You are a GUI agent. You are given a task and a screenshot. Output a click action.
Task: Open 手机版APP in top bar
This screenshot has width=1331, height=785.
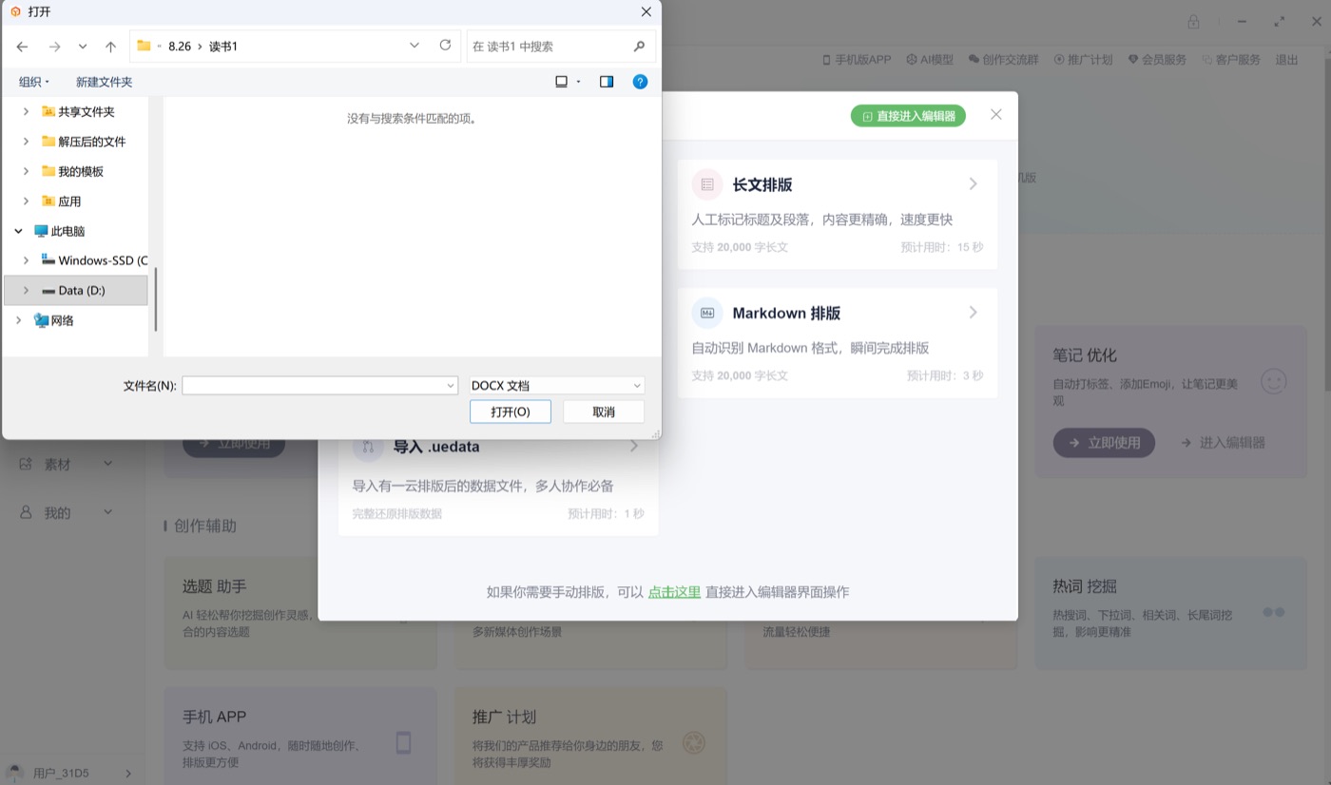[x=857, y=59]
